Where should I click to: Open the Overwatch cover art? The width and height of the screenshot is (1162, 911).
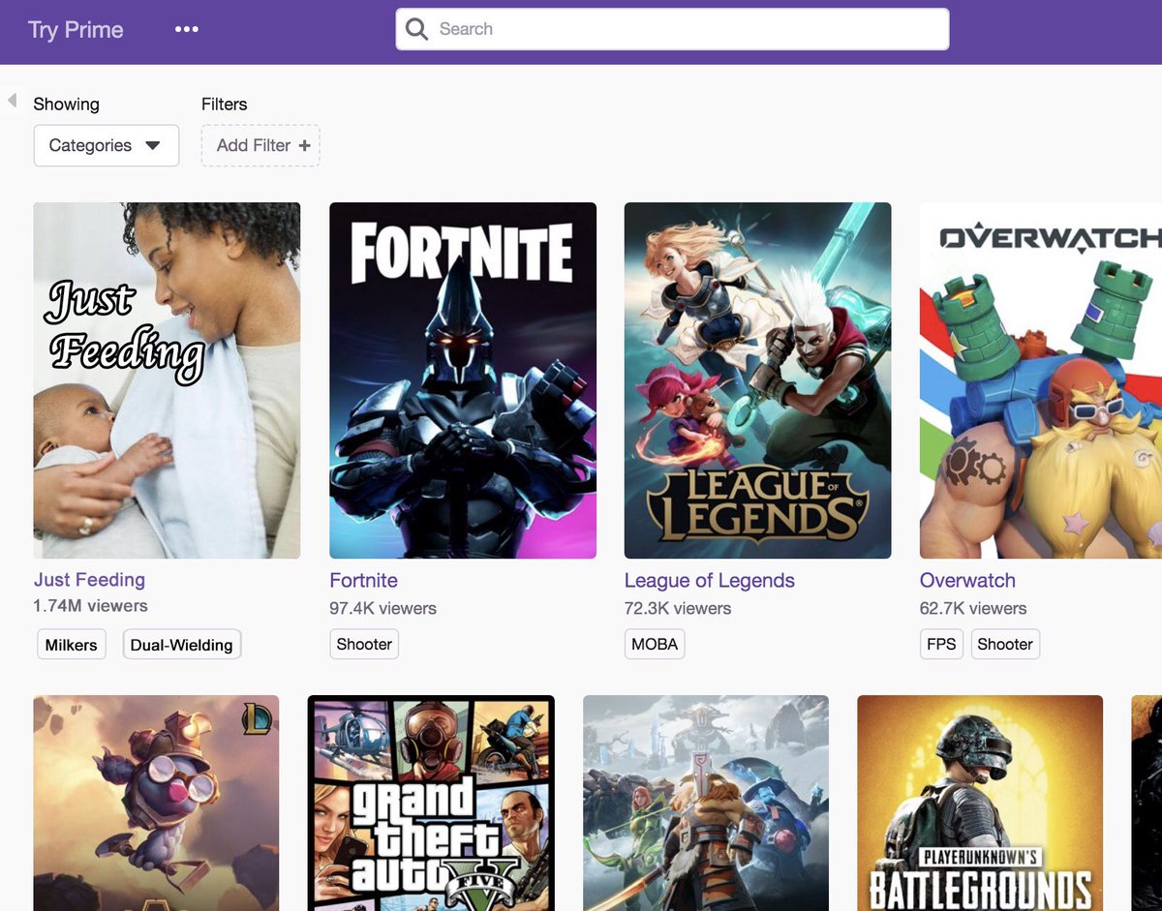click(x=1041, y=380)
